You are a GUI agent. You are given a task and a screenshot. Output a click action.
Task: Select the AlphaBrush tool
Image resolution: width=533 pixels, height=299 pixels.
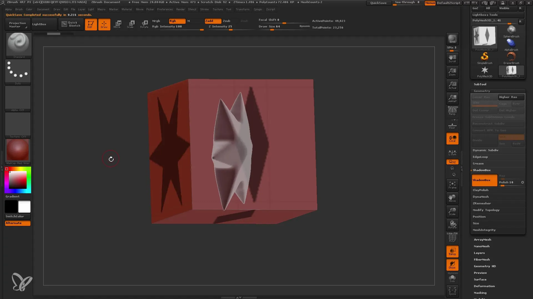(x=511, y=45)
